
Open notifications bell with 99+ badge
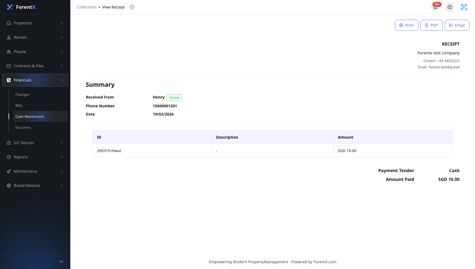click(x=435, y=7)
